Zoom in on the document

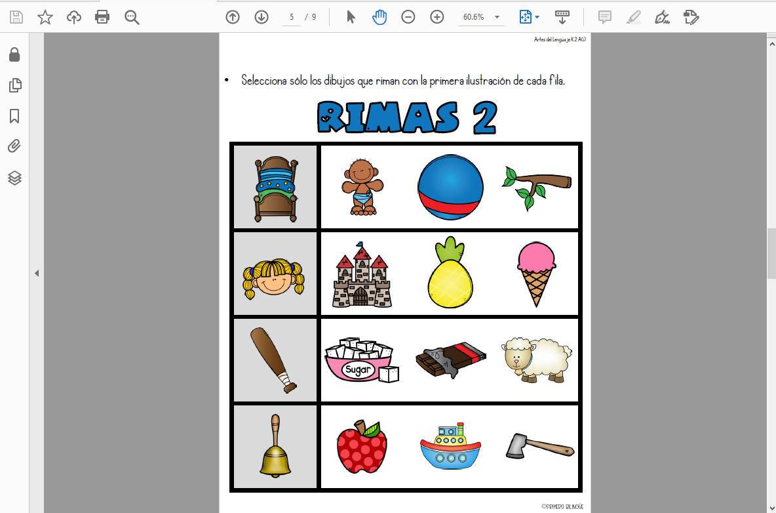coord(436,17)
